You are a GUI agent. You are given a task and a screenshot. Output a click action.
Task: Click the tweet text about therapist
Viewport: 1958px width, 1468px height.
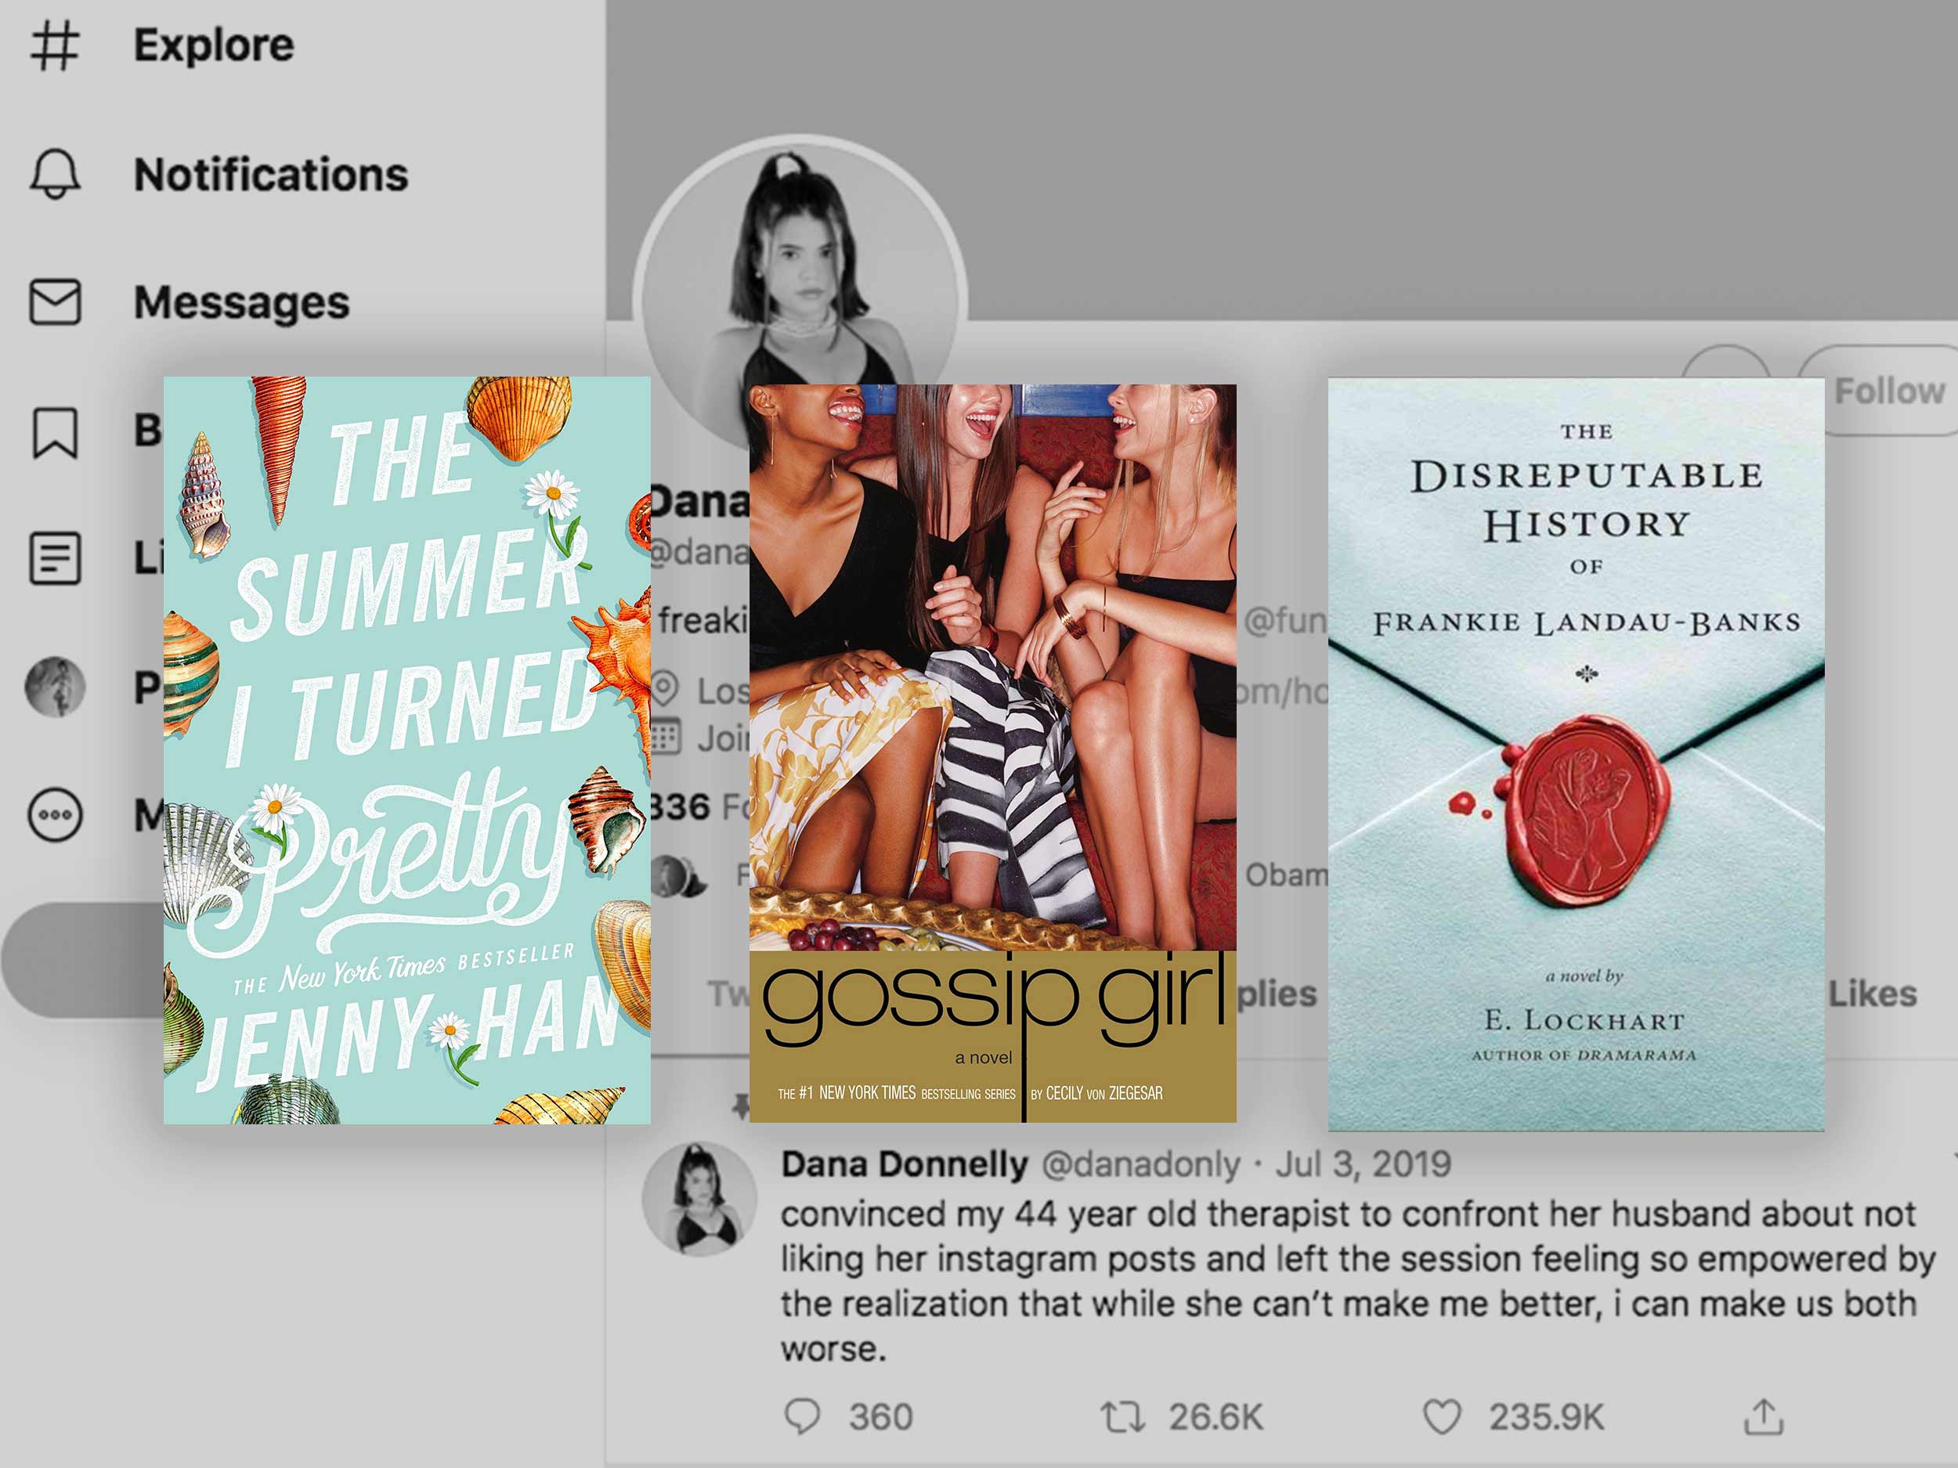(x=1358, y=1282)
